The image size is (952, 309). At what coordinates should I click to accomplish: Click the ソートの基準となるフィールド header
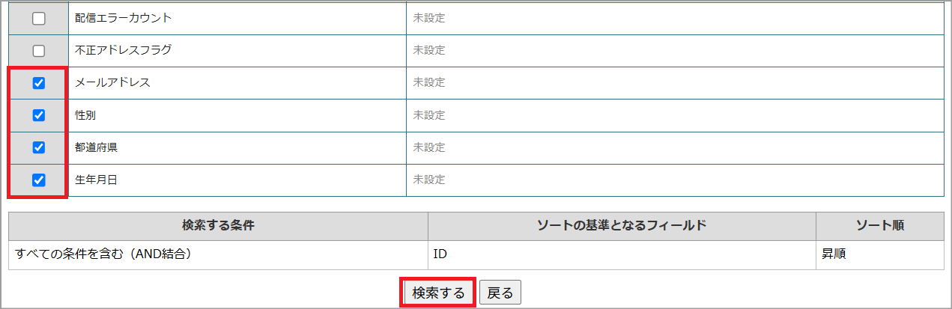[x=622, y=226]
